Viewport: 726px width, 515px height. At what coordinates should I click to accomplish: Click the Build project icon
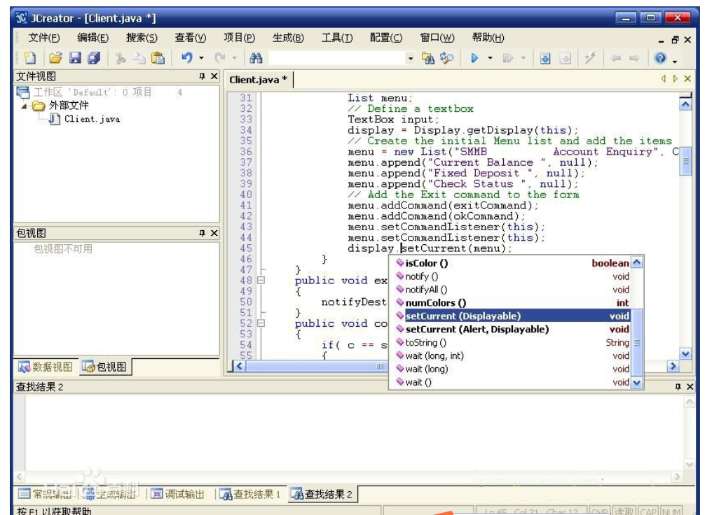[x=566, y=58]
